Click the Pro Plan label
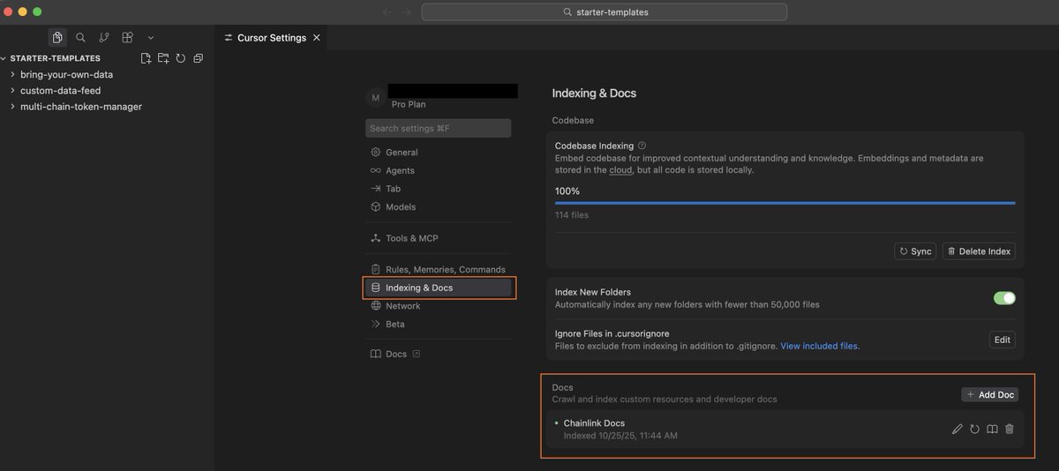1059x471 pixels. pyautogui.click(x=409, y=104)
